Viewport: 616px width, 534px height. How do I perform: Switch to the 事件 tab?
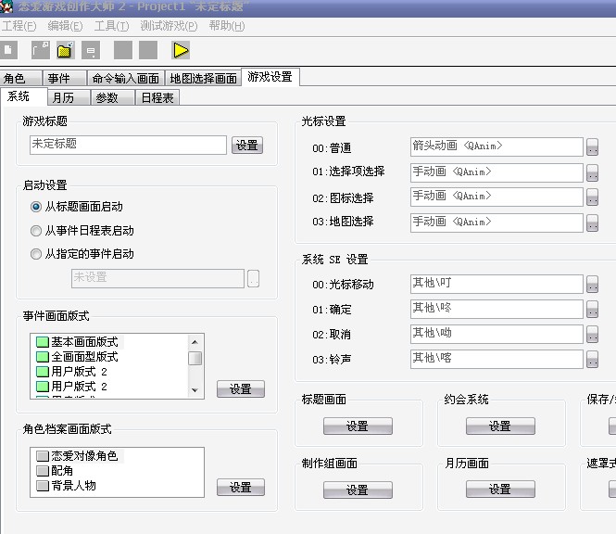[65, 78]
